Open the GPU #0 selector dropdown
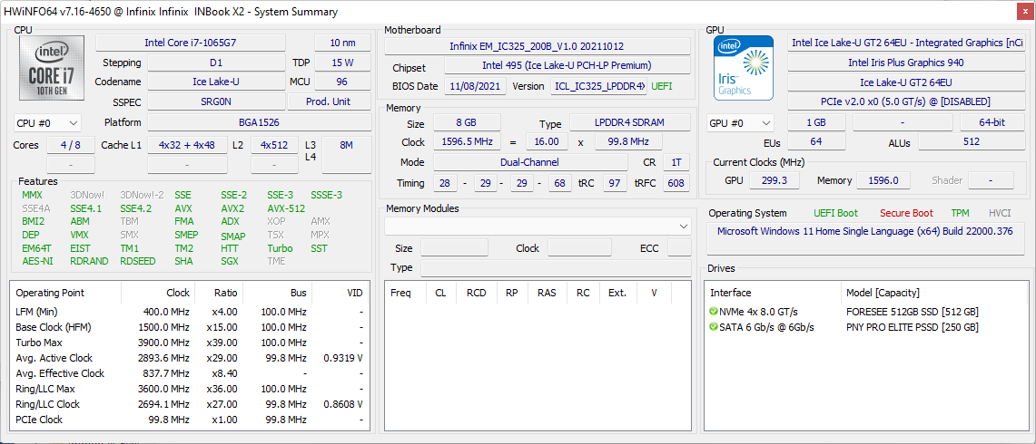 [x=741, y=122]
